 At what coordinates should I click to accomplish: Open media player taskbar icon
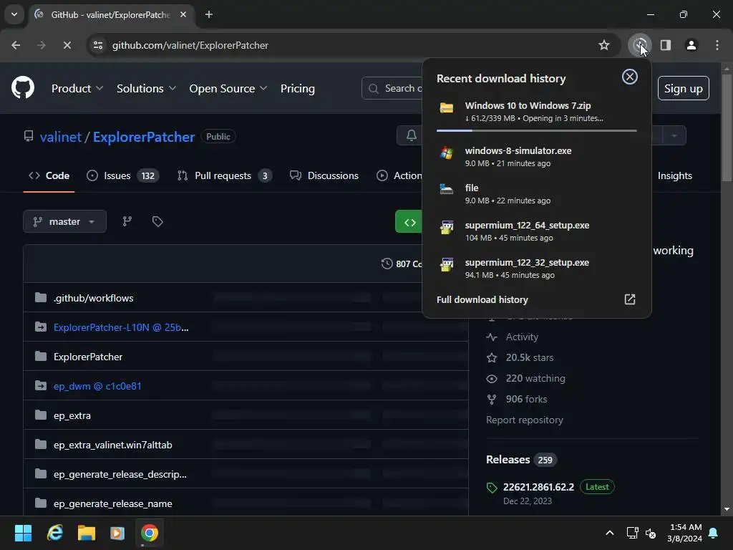pyautogui.click(x=117, y=533)
